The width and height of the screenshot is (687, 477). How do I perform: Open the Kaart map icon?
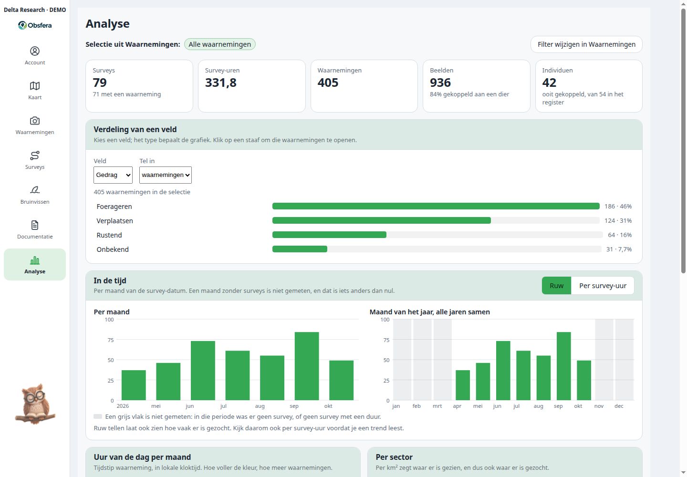(x=35, y=86)
